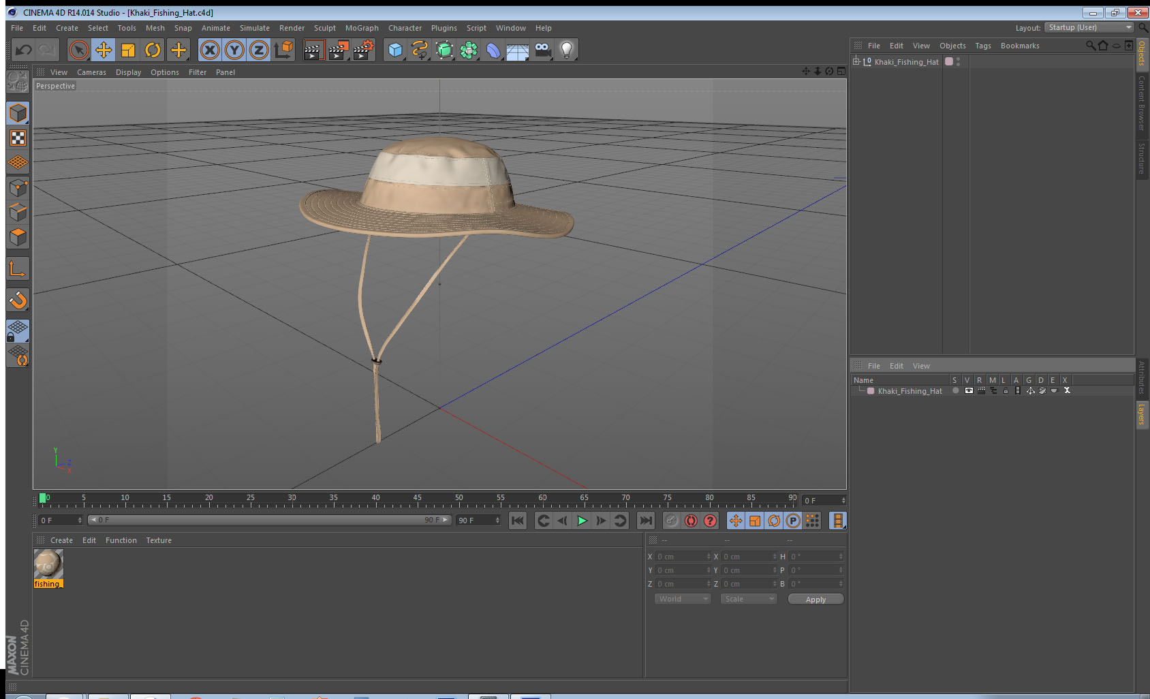
Task: Click the Record Active Objects button
Action: (672, 521)
